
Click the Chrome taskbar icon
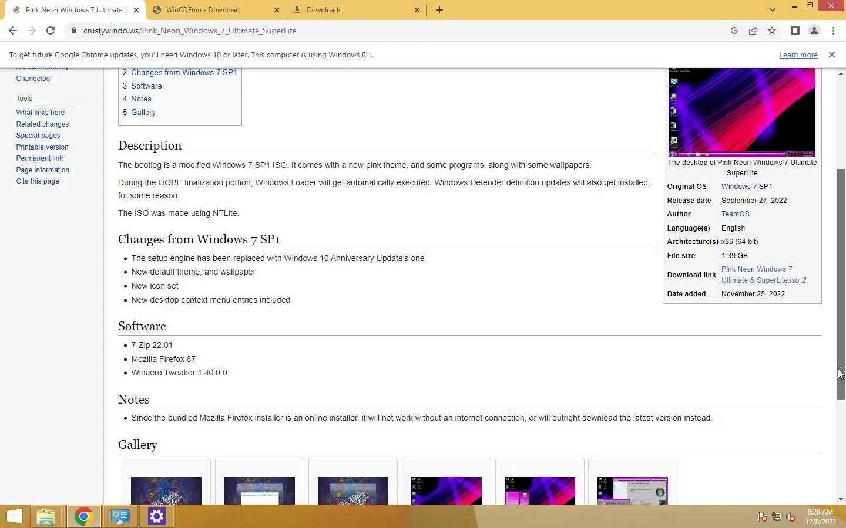click(83, 516)
